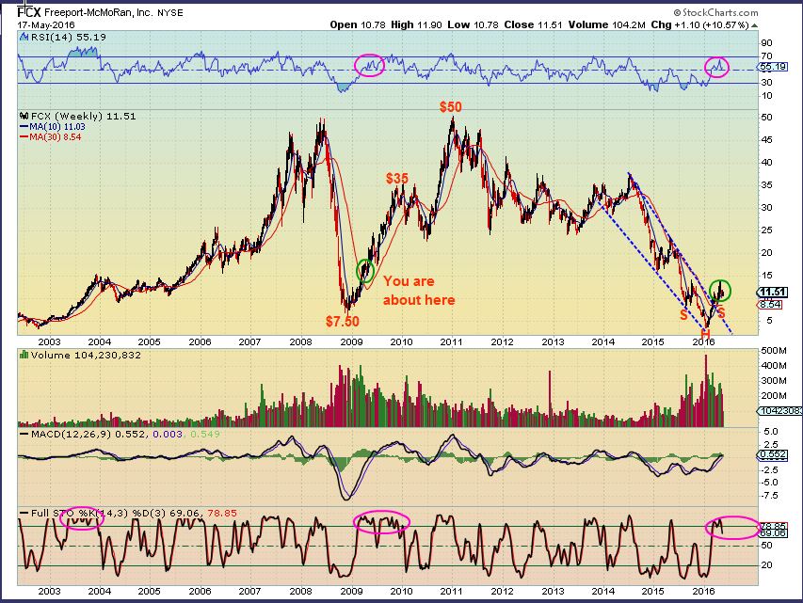Click 2012 on the bottom stochastic time axis
The height and width of the screenshot is (603, 803).
pyautogui.click(x=502, y=591)
